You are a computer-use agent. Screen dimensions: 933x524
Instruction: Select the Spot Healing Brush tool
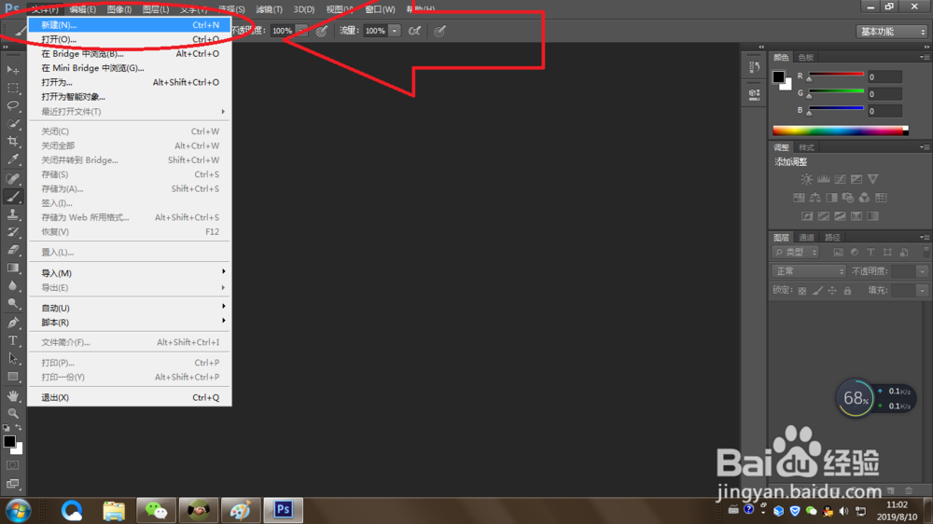click(12, 178)
